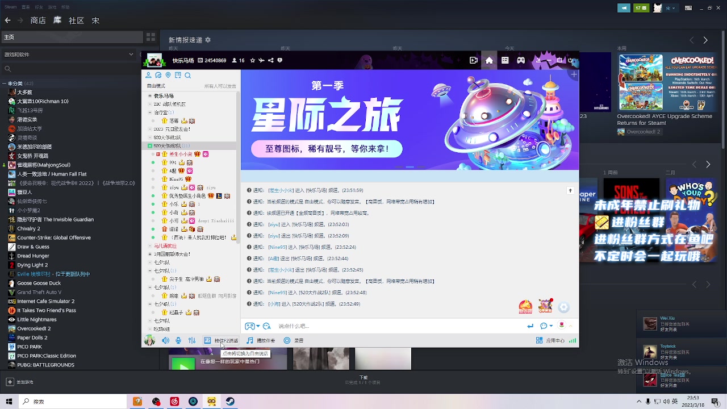Collapse the chat bar with the chevron arrow
This screenshot has height=409, width=727.
point(570,326)
